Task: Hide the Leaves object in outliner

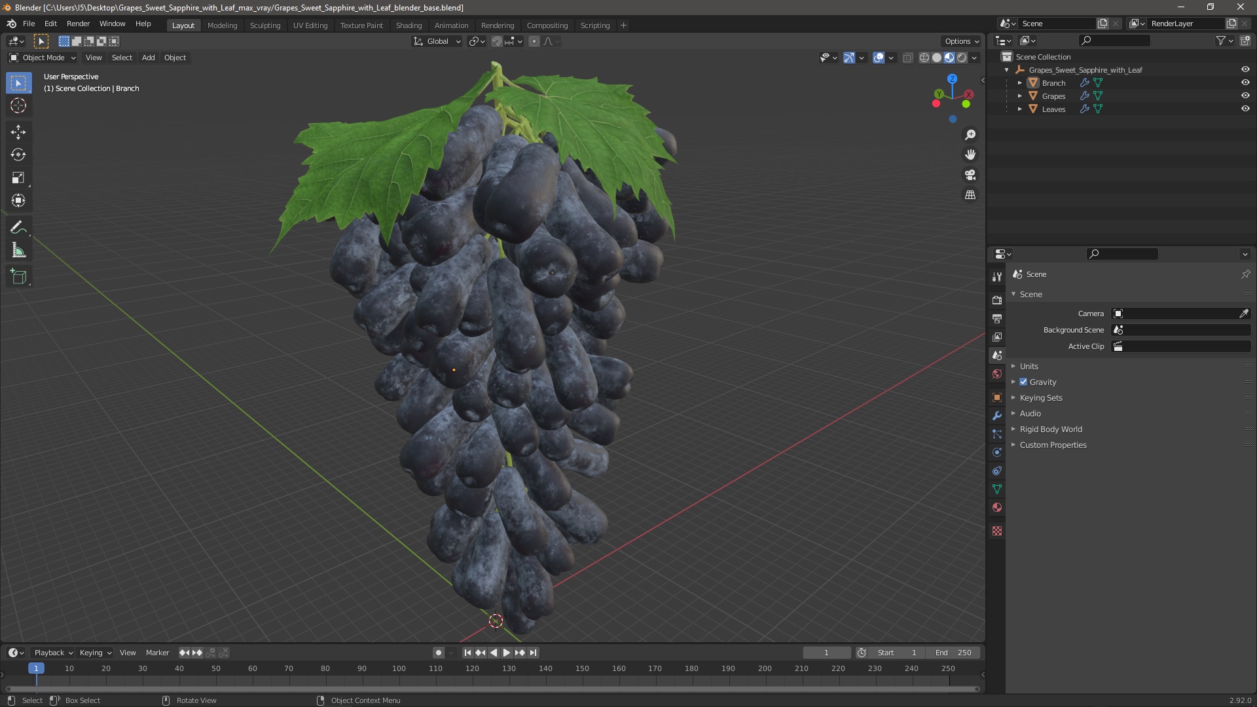Action: (x=1245, y=109)
